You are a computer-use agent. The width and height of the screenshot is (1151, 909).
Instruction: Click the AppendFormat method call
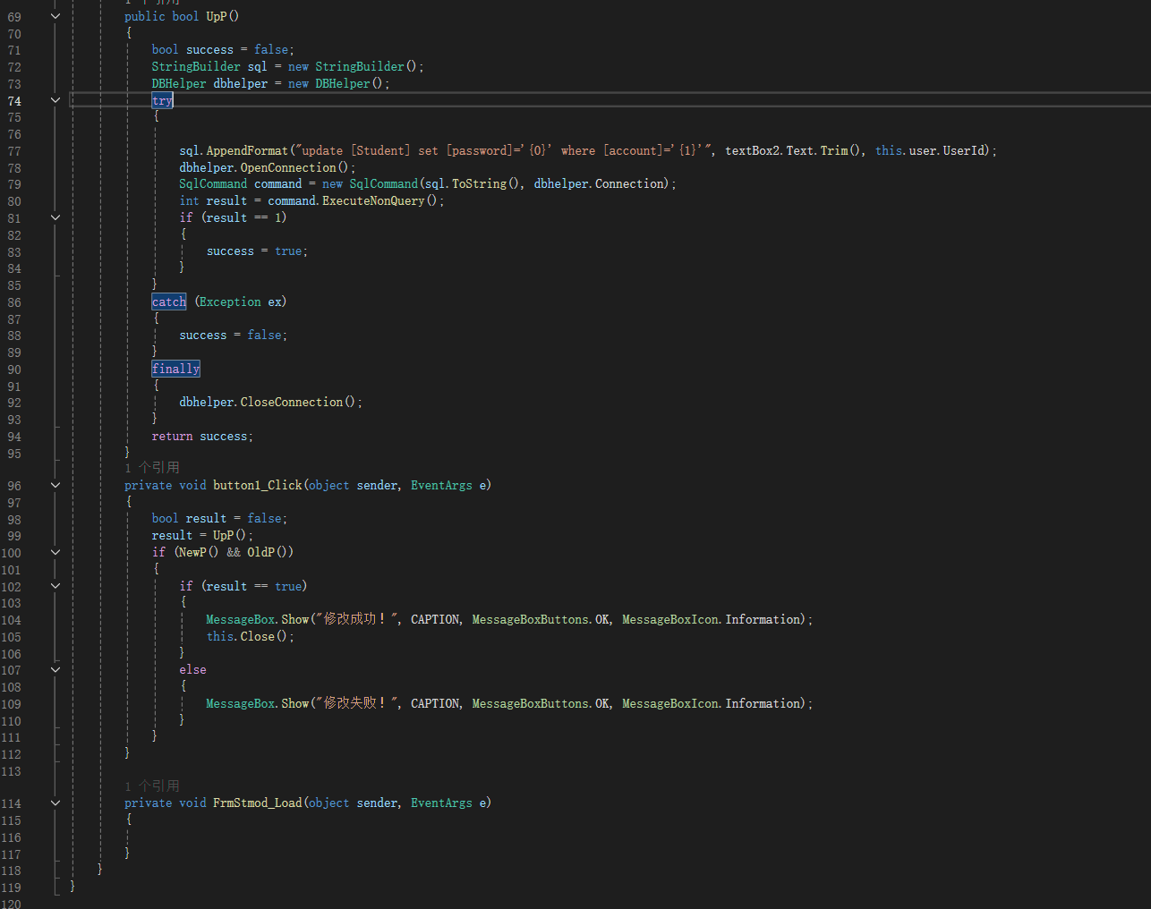point(247,150)
